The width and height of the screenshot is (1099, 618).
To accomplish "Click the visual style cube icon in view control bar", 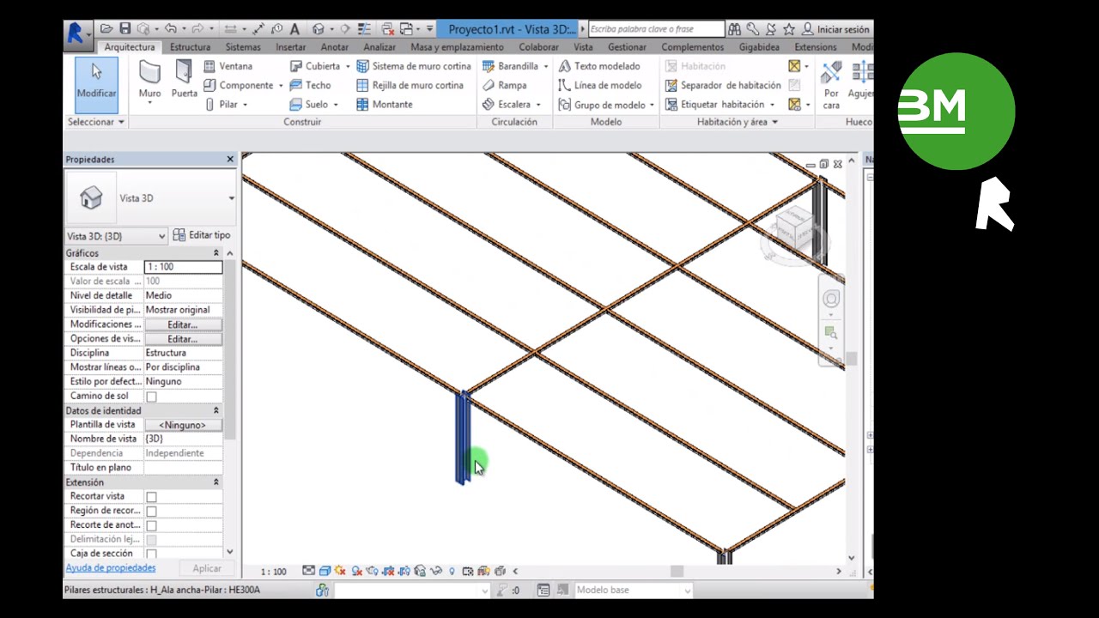I will click(325, 571).
